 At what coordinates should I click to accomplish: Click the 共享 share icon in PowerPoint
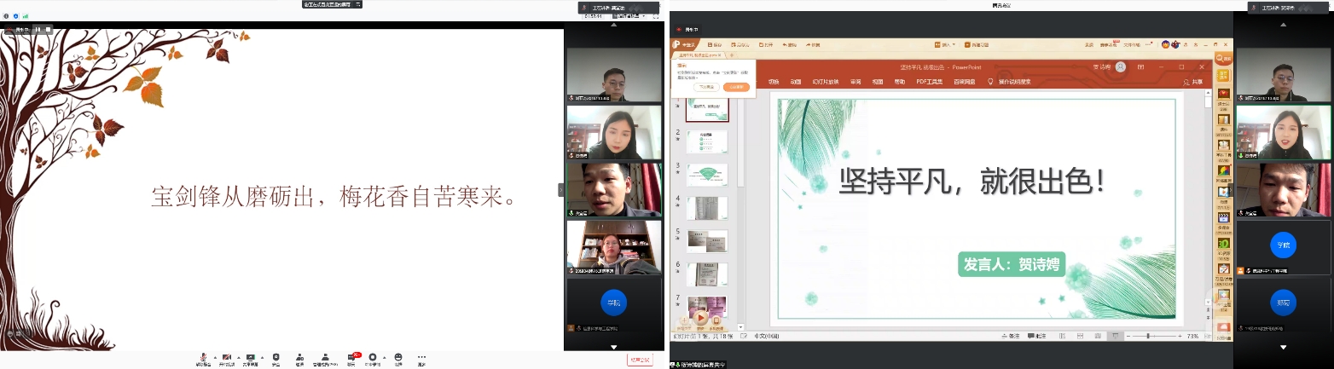point(1192,82)
